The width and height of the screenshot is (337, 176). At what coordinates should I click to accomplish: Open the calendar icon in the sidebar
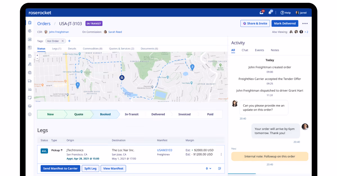[30, 39]
